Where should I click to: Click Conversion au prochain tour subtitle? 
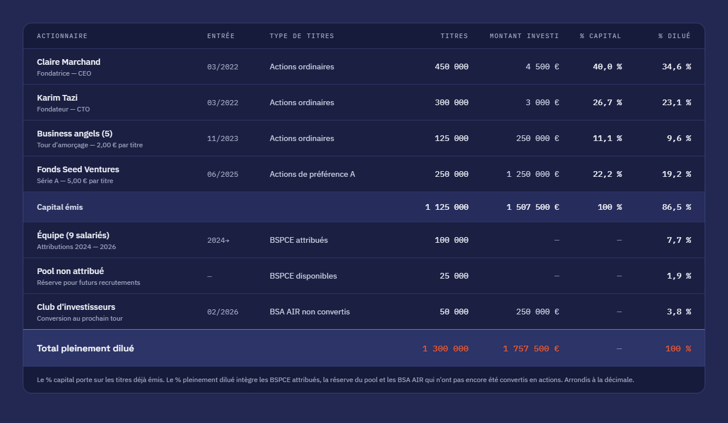(80, 318)
